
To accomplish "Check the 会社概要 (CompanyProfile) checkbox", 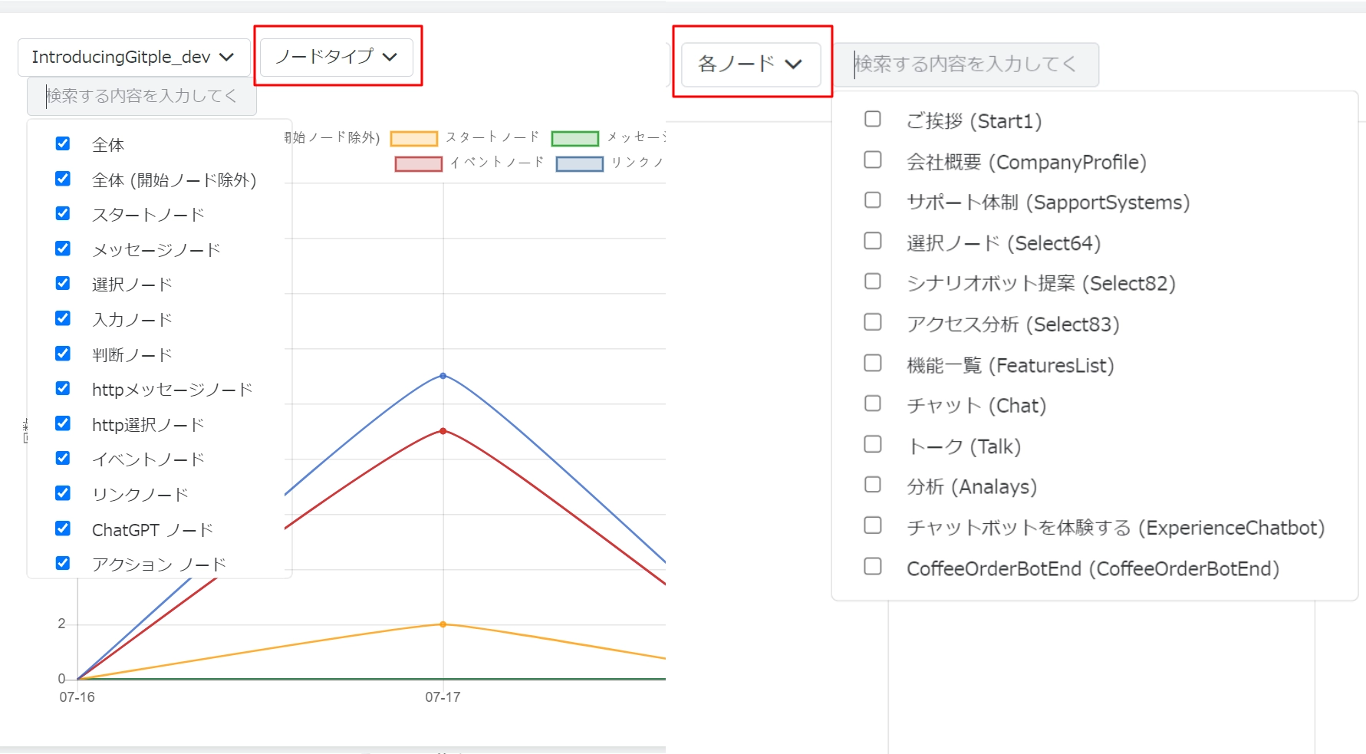I will point(873,160).
